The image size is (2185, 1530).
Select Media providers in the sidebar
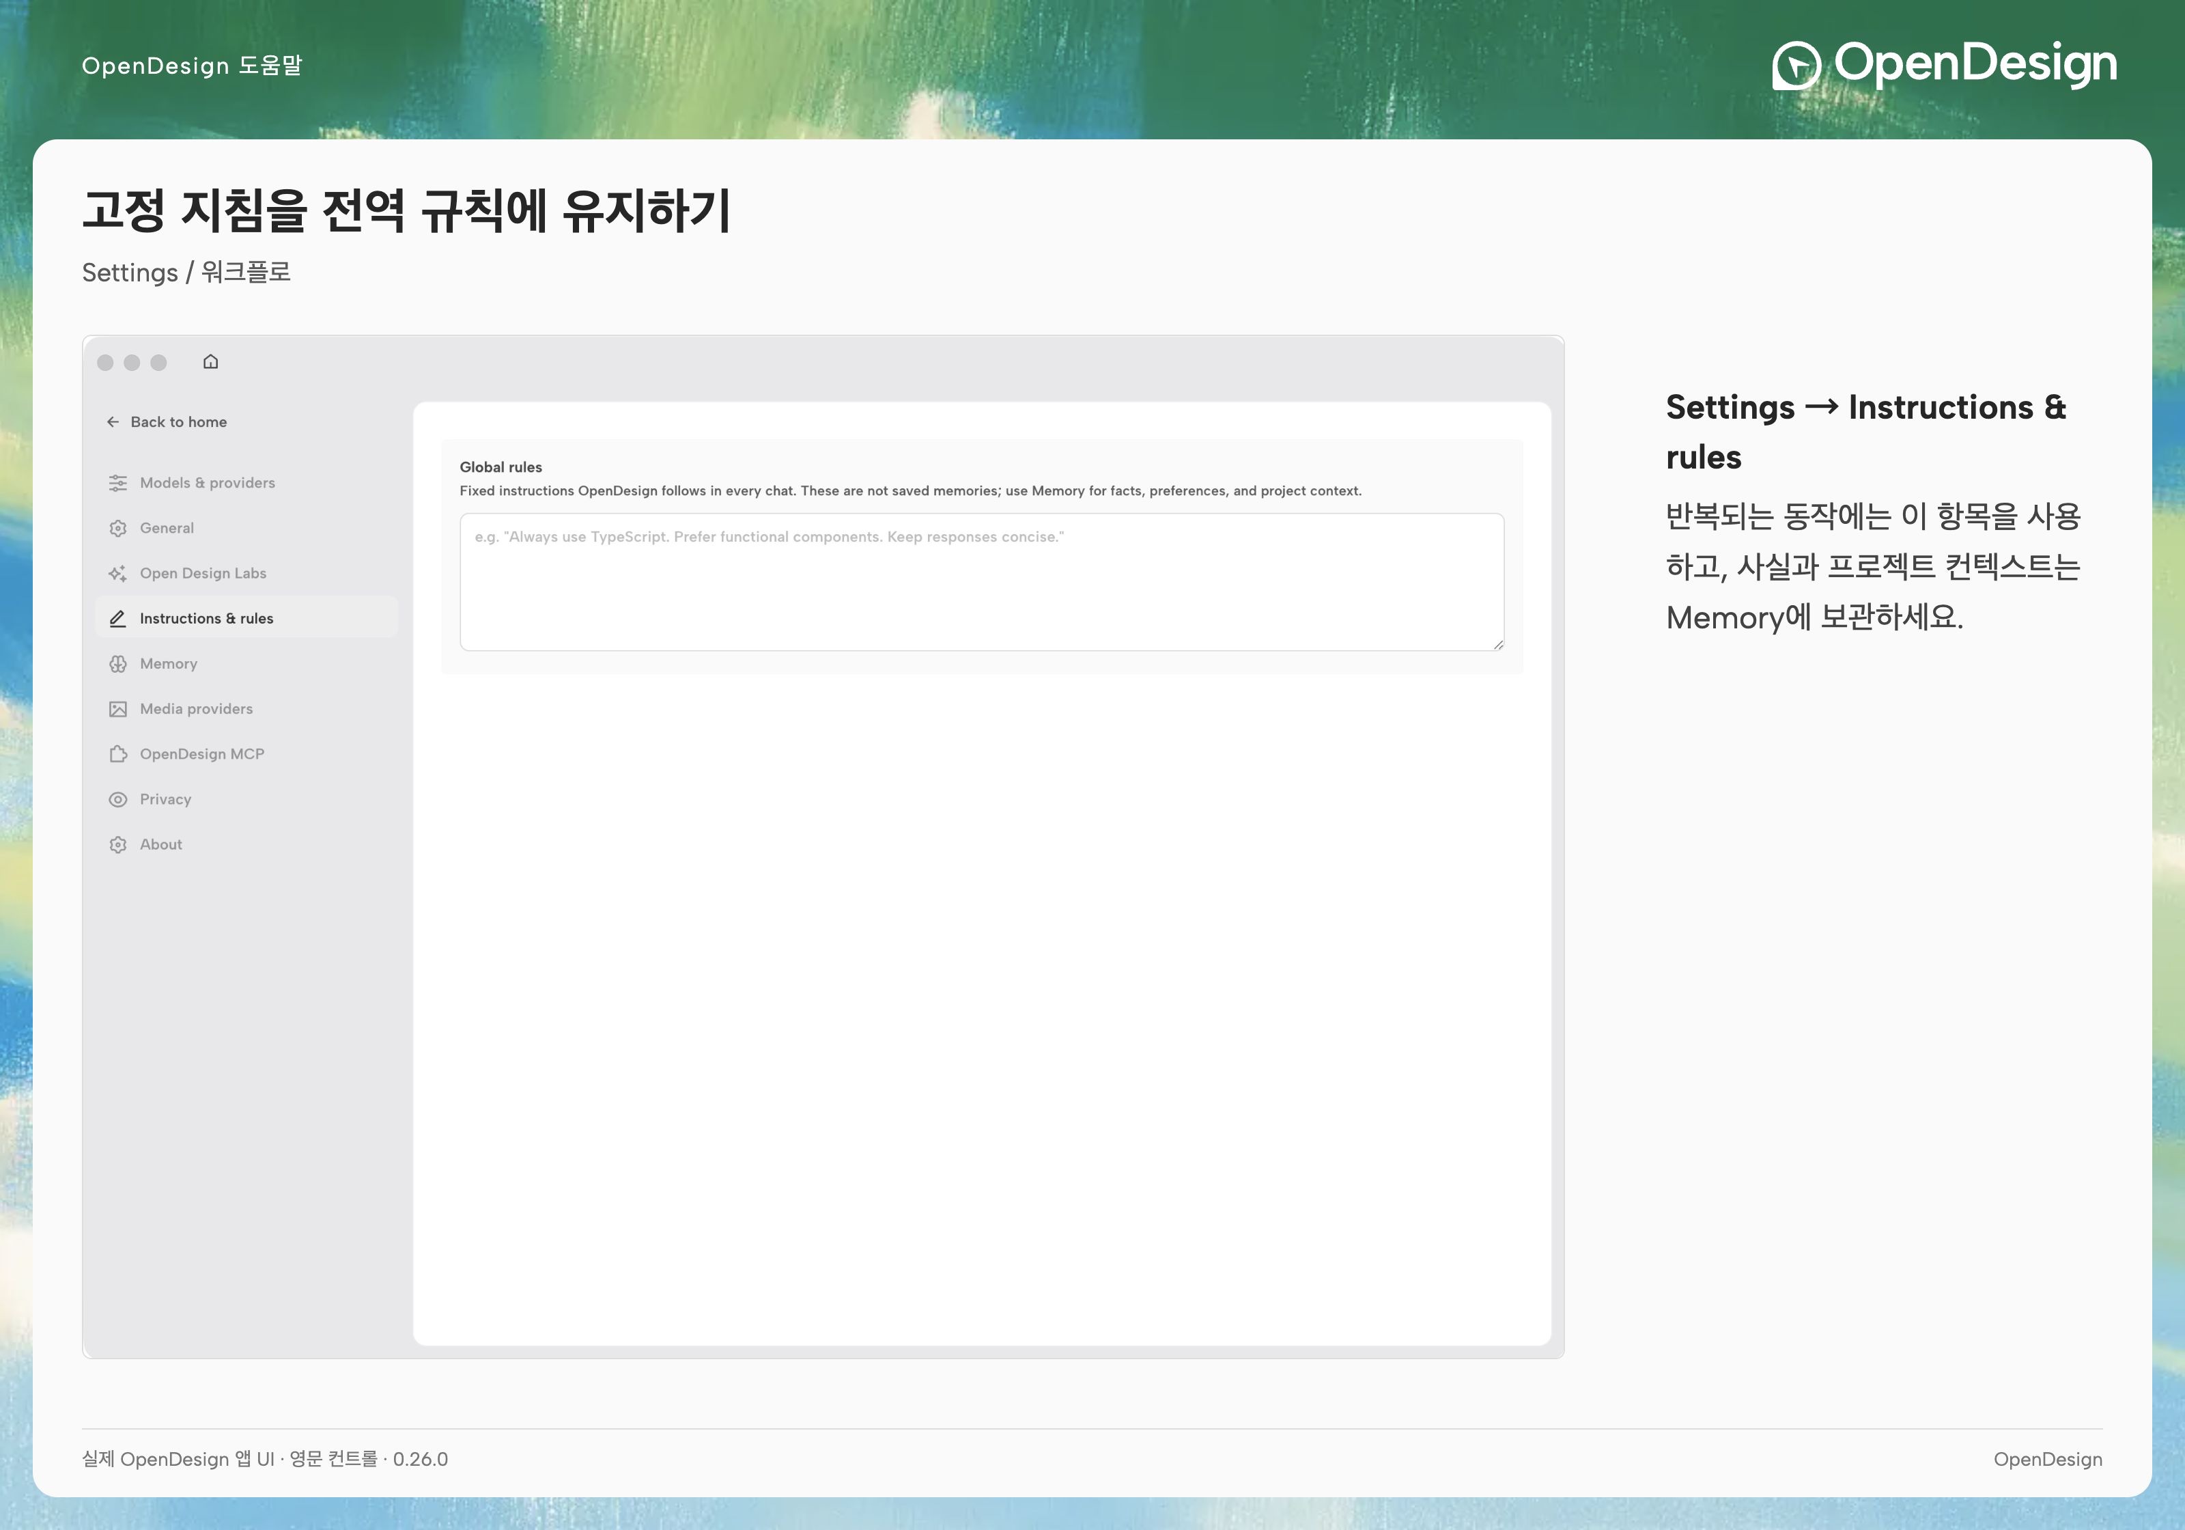point(246,709)
